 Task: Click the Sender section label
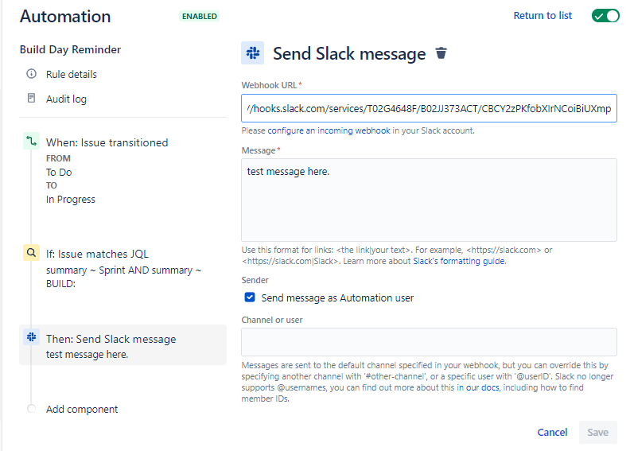pos(255,280)
